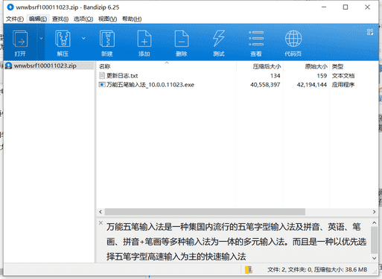Click the left arrow of horizontal scrollbar
Viewport: 382px width, 279px height.
(101, 212)
